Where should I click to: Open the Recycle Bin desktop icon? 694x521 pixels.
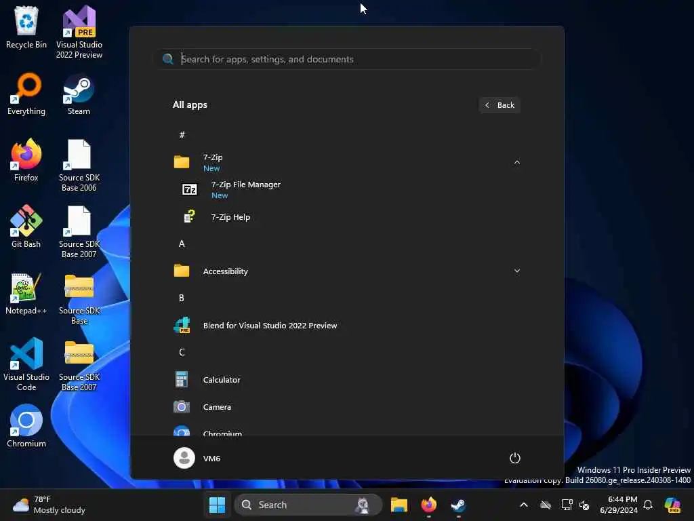click(26, 28)
